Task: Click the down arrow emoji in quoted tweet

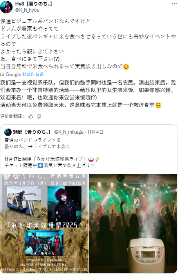Action: pos(40,166)
